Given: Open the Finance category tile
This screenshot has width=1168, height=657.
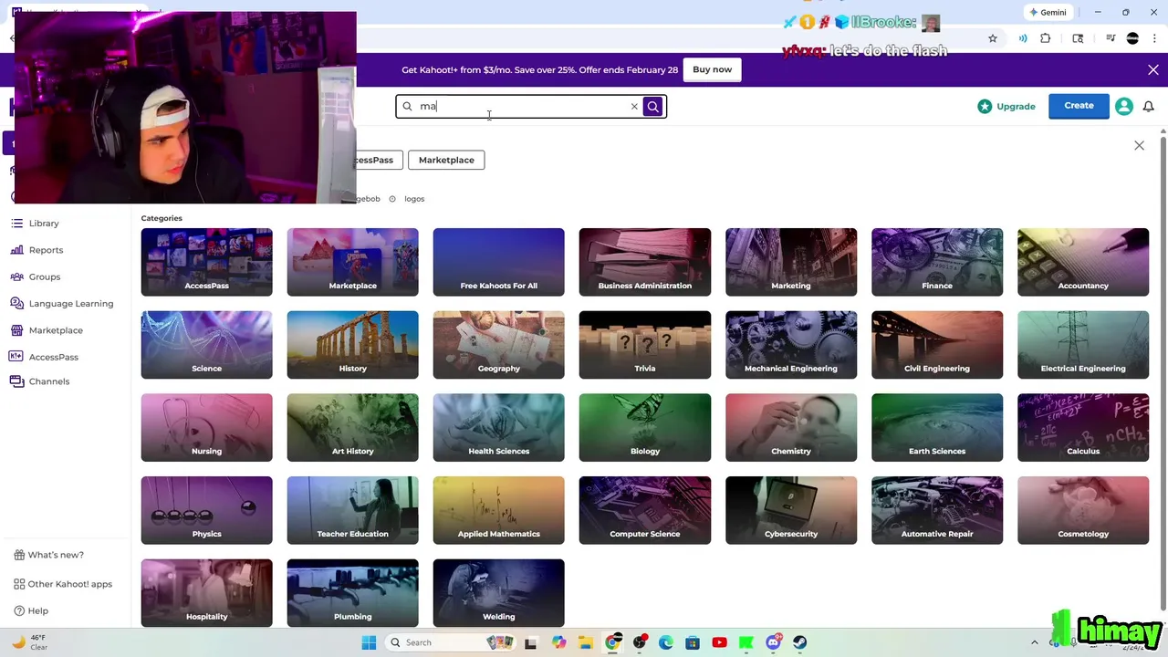Looking at the screenshot, I should pos(936,262).
